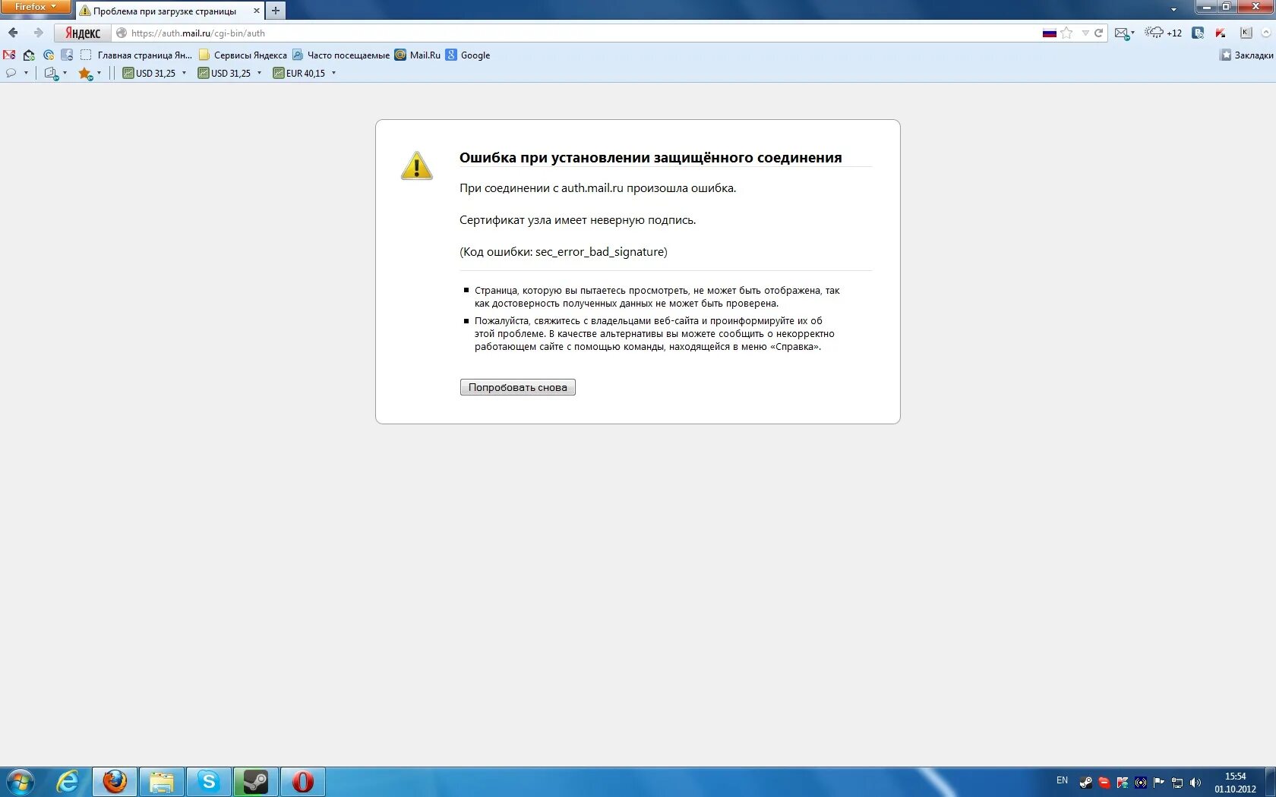Click the Russian flag icon in address bar
The image size is (1276, 797).
(1049, 33)
